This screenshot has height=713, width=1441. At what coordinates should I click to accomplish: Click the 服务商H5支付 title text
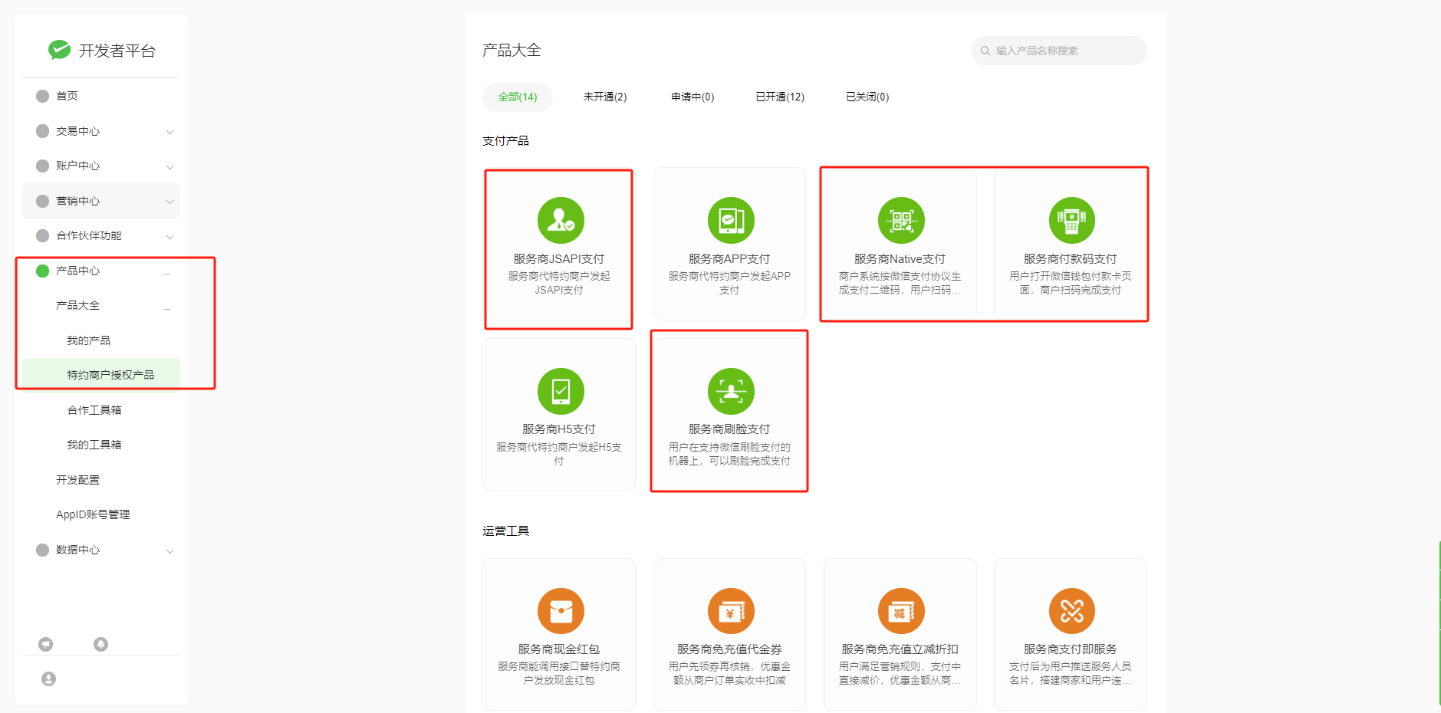click(x=559, y=429)
